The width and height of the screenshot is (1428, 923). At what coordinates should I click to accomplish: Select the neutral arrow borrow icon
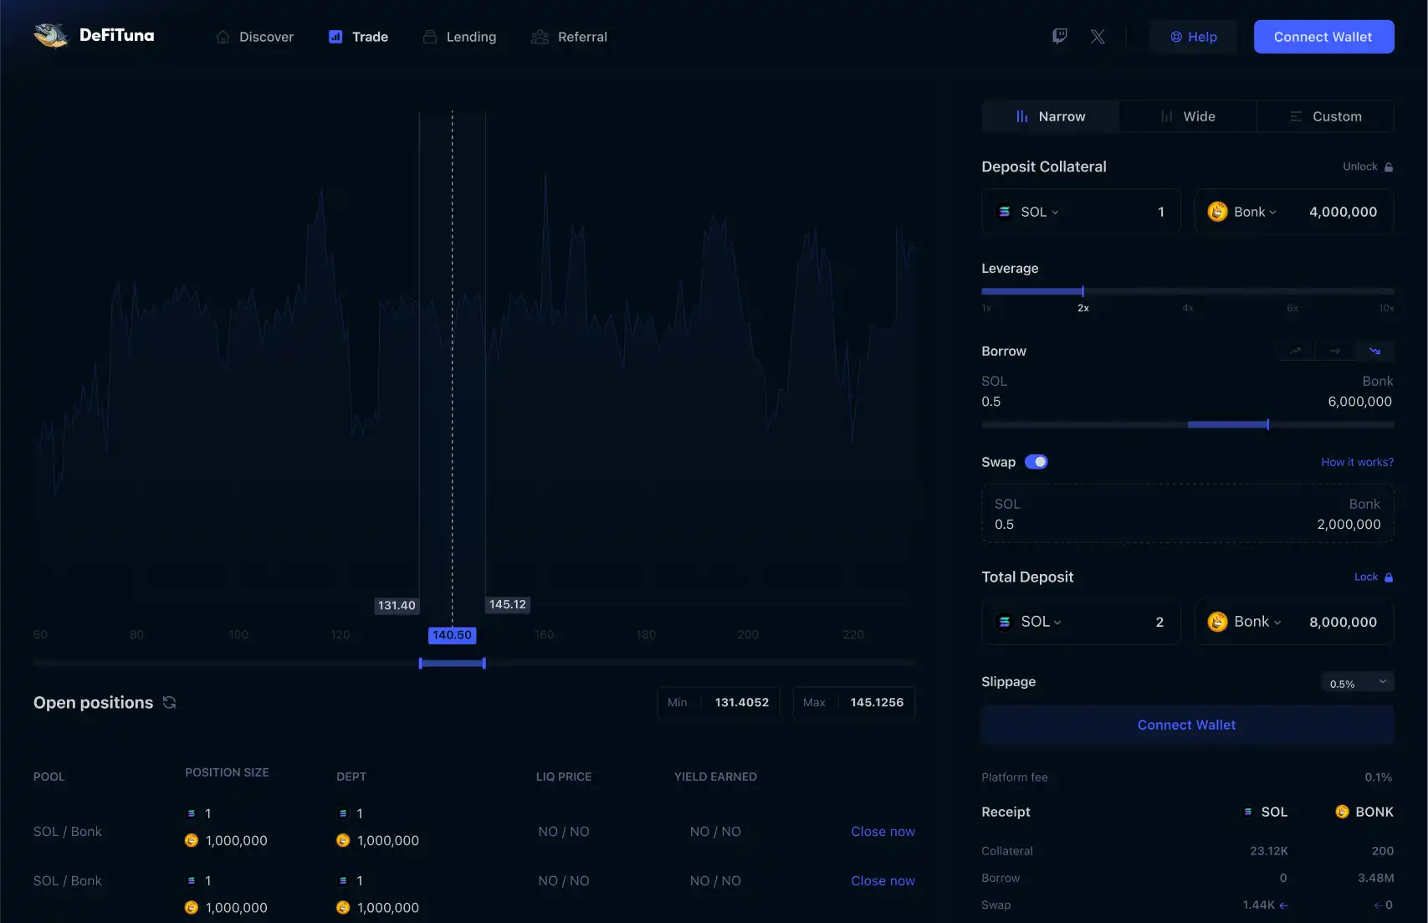1335,351
